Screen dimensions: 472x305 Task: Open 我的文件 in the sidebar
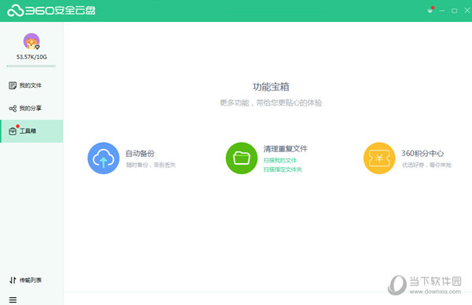point(31,85)
